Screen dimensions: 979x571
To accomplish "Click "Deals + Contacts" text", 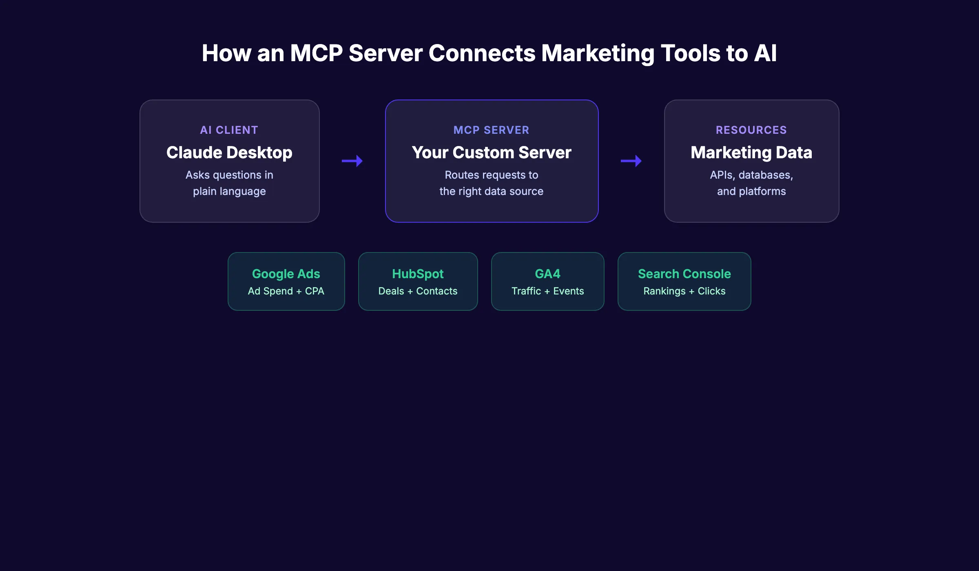I will pyautogui.click(x=418, y=291).
